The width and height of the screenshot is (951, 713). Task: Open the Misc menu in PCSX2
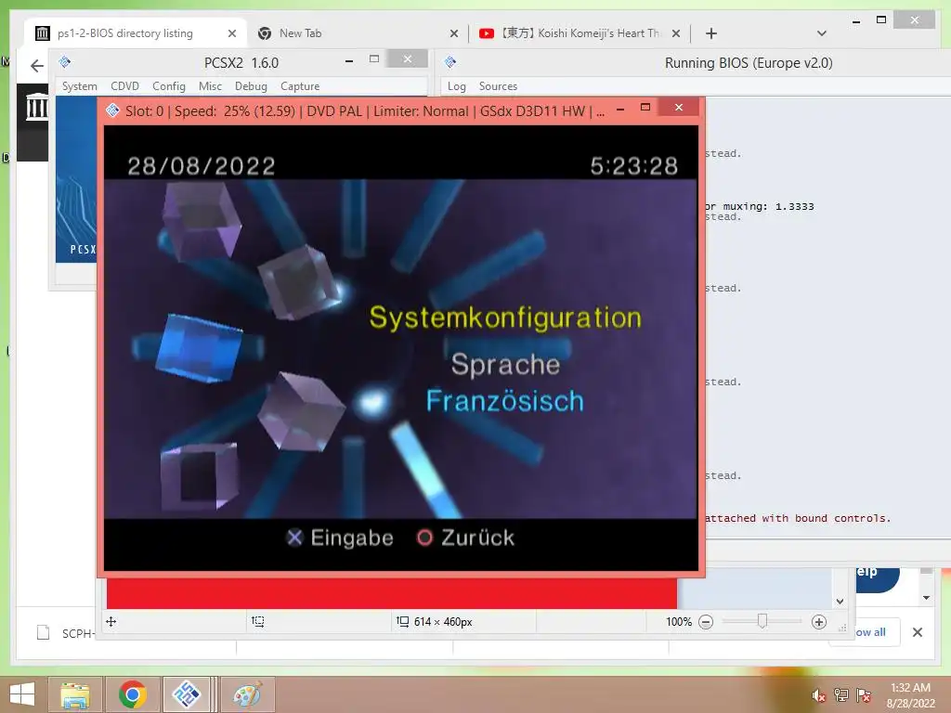[210, 86]
